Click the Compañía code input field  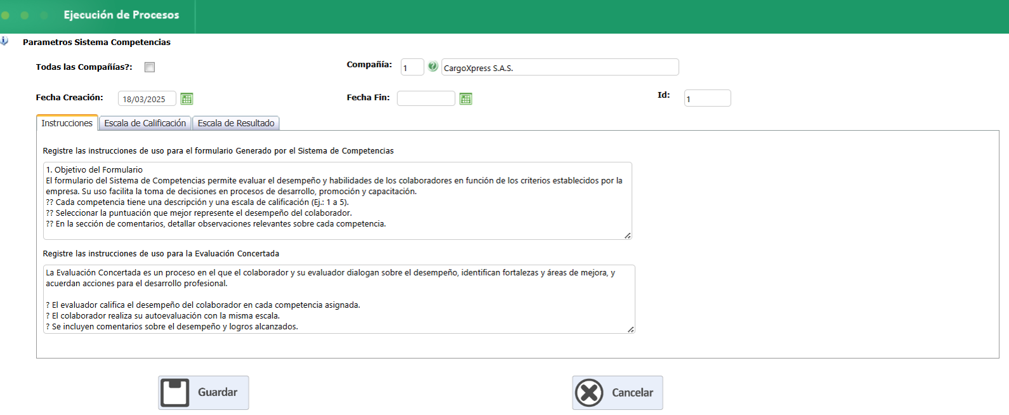[x=412, y=67]
